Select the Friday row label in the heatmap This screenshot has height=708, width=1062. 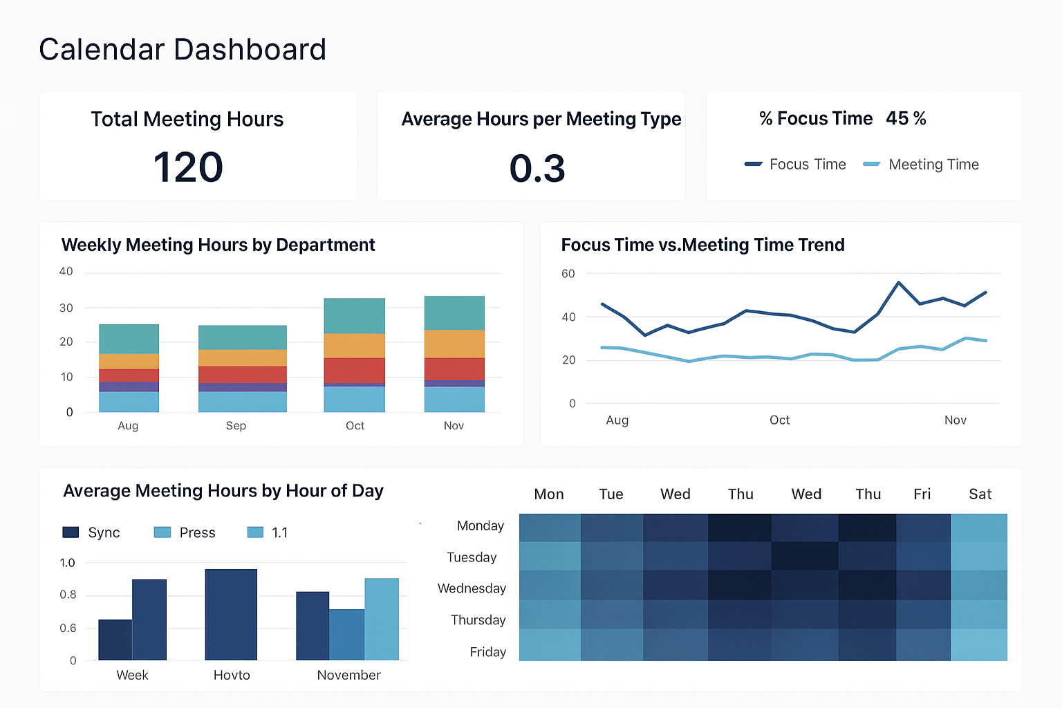[x=487, y=651]
